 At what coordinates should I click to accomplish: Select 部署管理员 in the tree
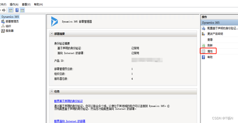12,22
